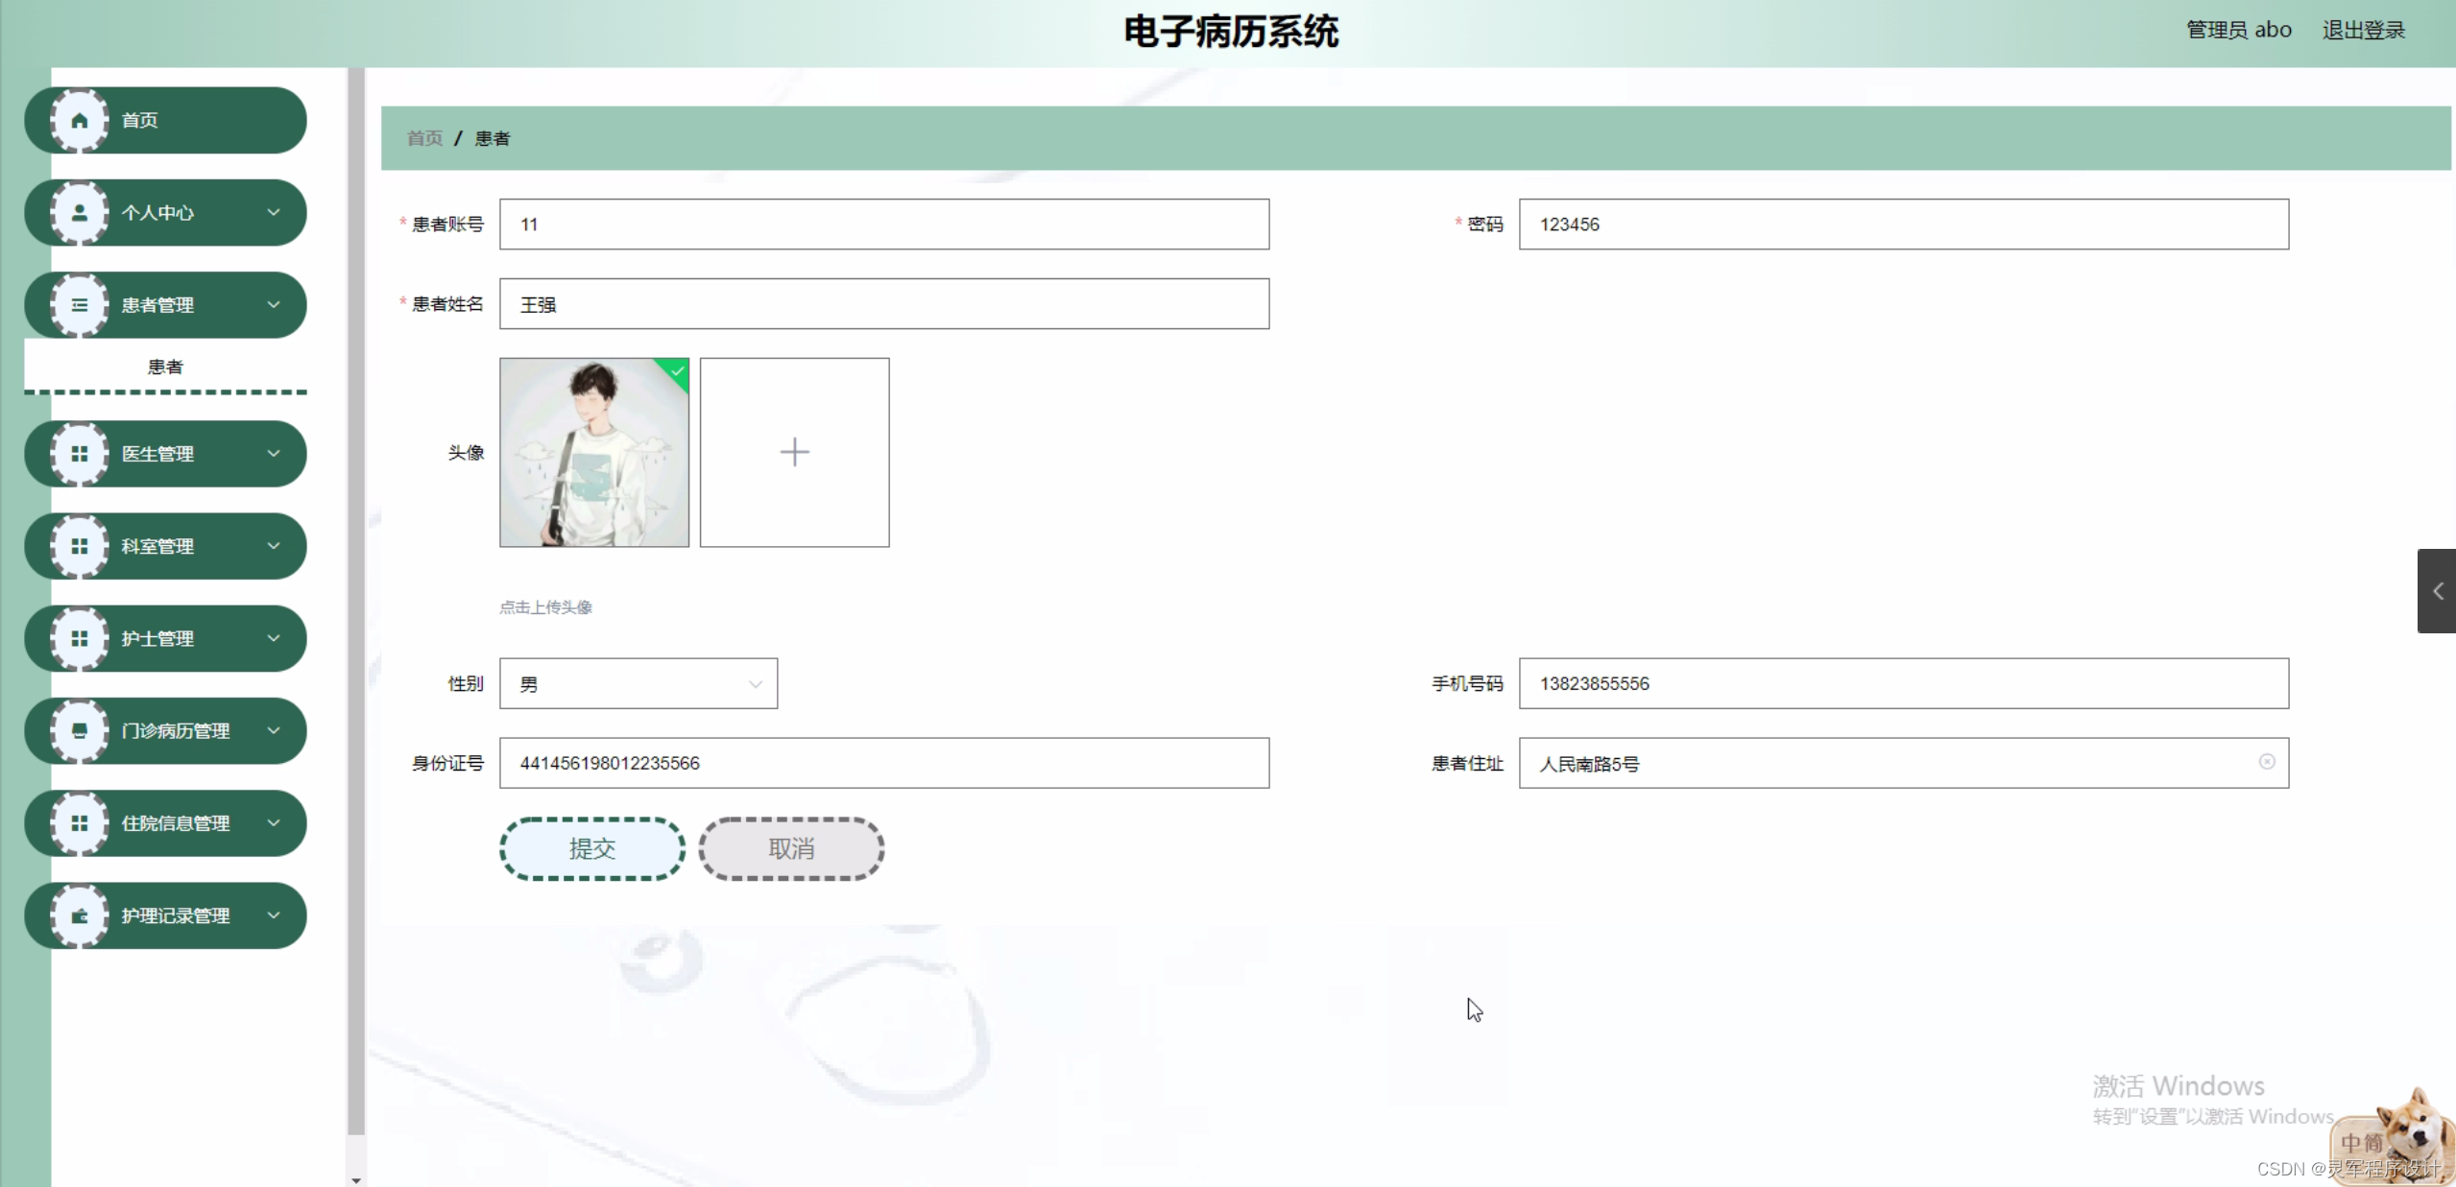This screenshot has height=1187, width=2456.
Task: Select the 患者 submenu item
Action: pos(165,367)
